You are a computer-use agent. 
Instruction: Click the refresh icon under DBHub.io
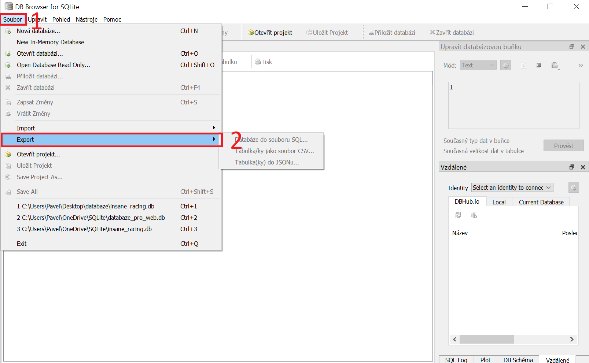(x=458, y=215)
